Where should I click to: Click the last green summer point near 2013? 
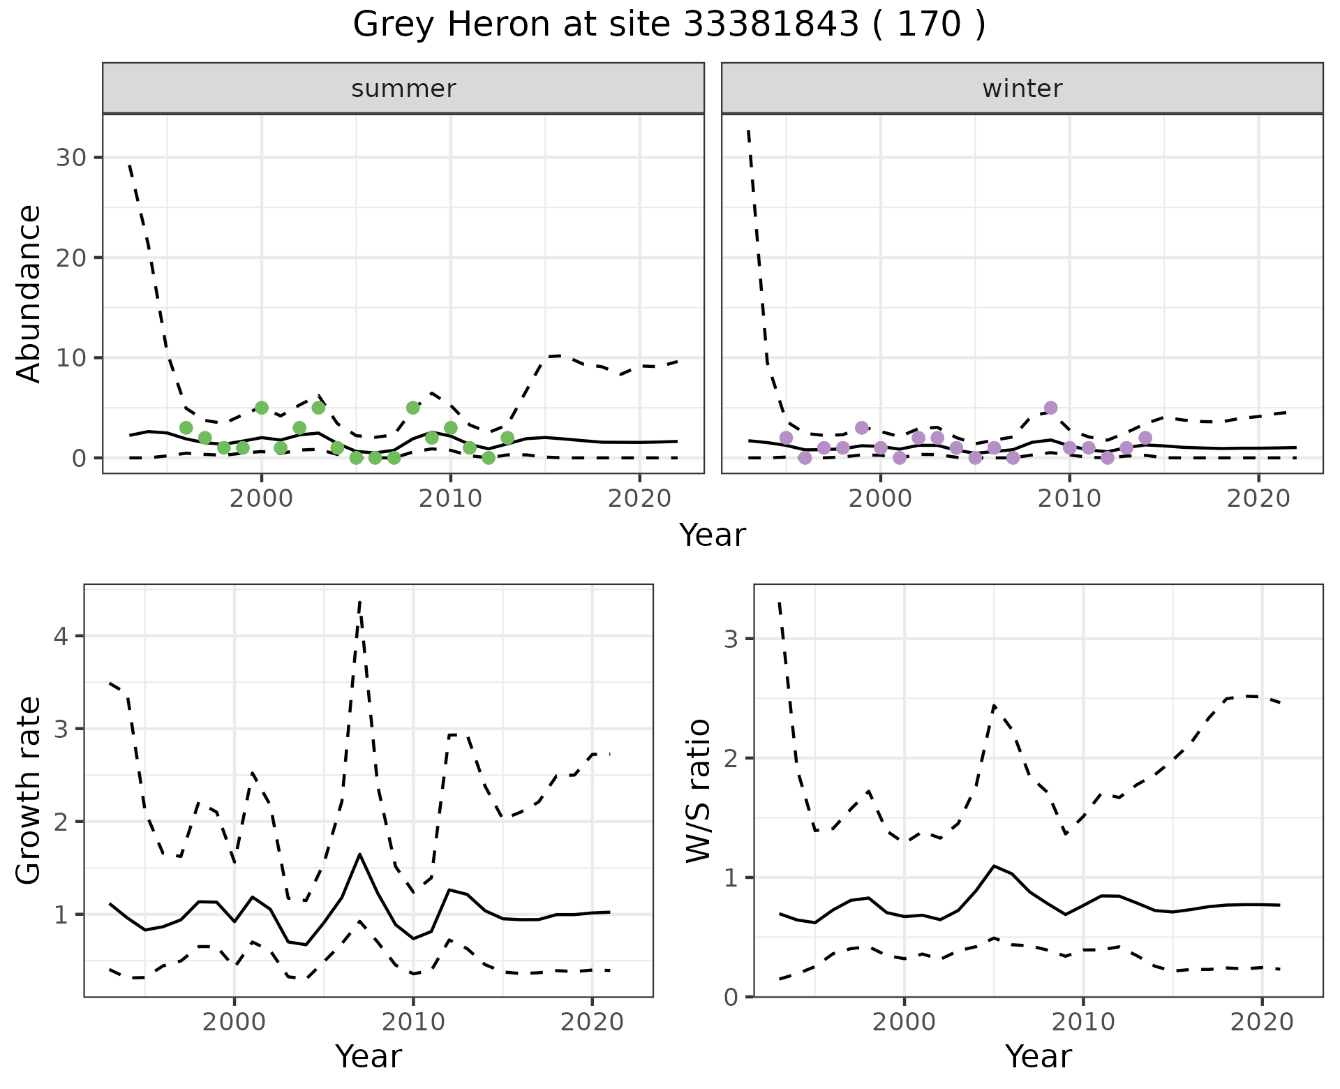507,438
